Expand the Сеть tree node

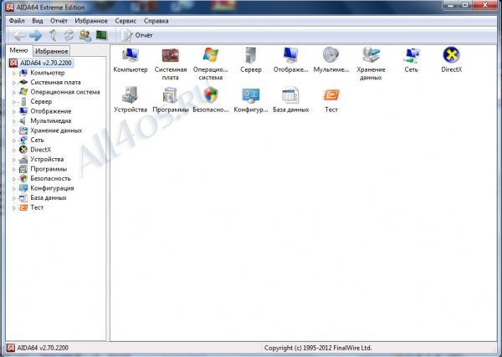point(13,140)
